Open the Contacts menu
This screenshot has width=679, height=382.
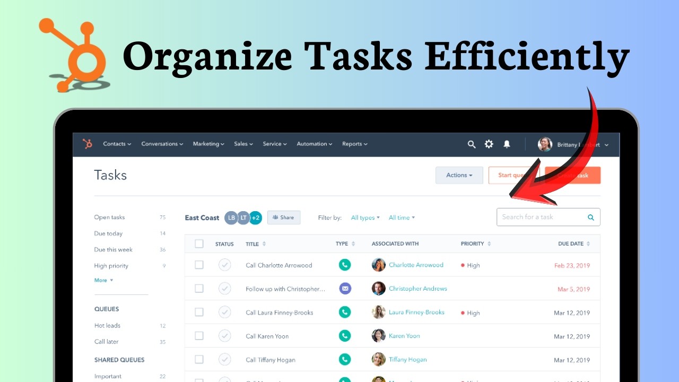coord(117,144)
